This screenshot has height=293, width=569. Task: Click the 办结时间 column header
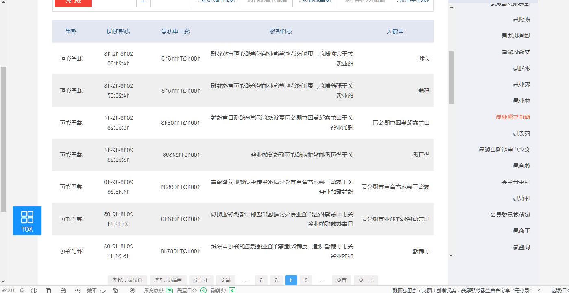coord(118,31)
